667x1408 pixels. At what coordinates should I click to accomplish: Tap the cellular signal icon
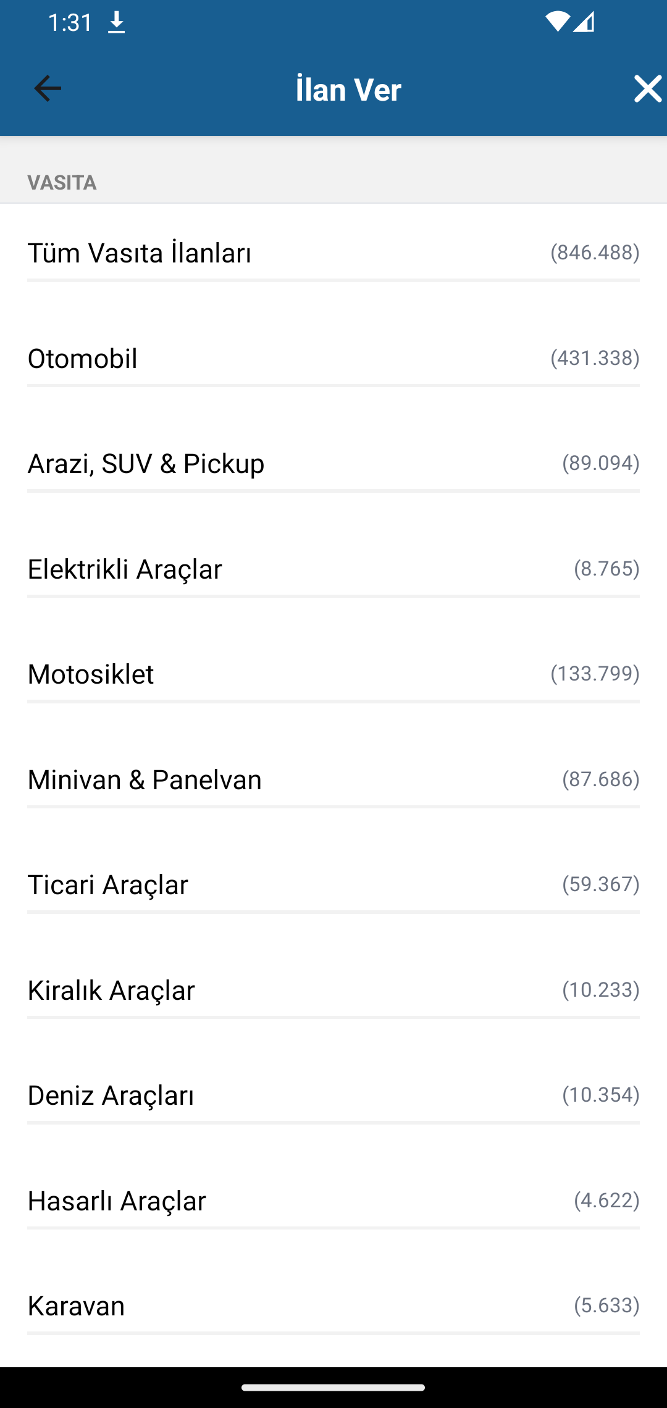[584, 22]
